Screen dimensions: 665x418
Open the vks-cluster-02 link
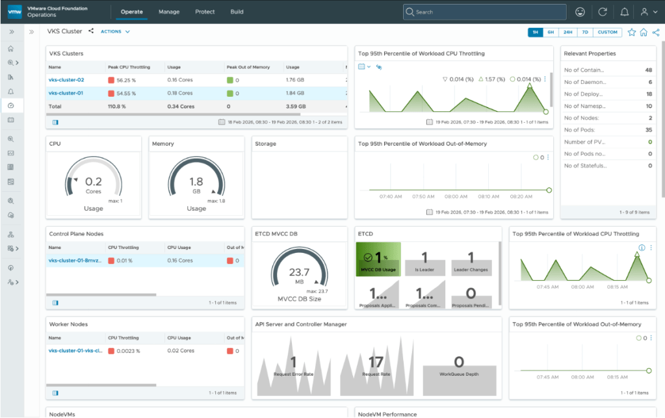pos(66,80)
